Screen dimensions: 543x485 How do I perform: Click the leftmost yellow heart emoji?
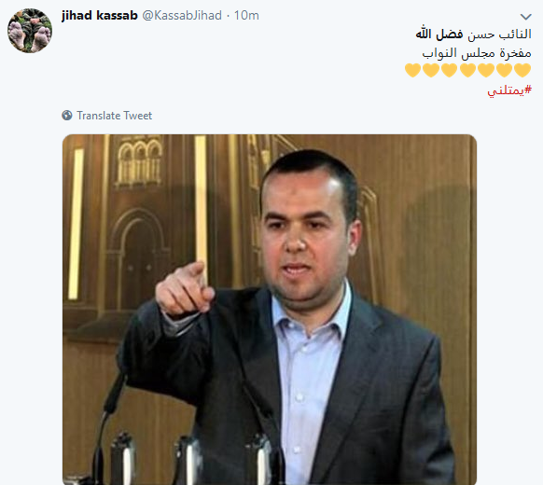[x=412, y=70]
